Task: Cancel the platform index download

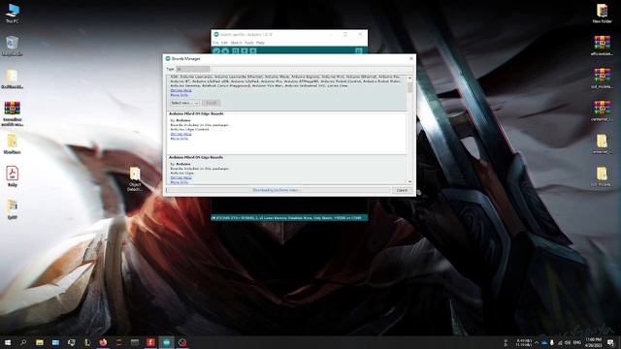Action: (x=402, y=190)
